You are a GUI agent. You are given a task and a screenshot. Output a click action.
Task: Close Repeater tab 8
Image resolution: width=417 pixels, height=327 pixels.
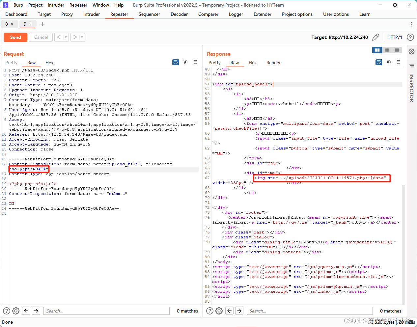12,24
